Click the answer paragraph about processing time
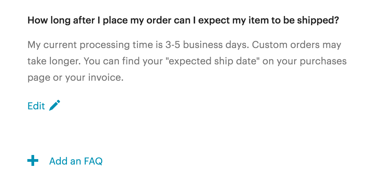The width and height of the screenshot is (371, 187). pos(187,61)
